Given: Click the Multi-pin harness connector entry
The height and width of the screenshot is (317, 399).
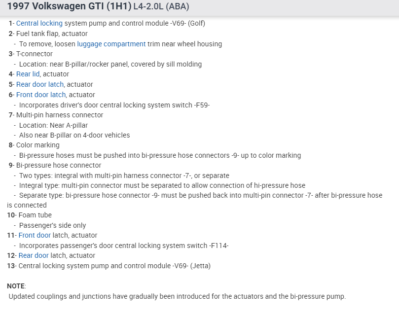Looking at the screenshot, I should point(60,115).
